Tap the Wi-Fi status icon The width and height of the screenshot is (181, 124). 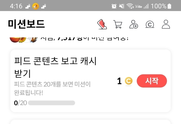click(x=130, y=6)
